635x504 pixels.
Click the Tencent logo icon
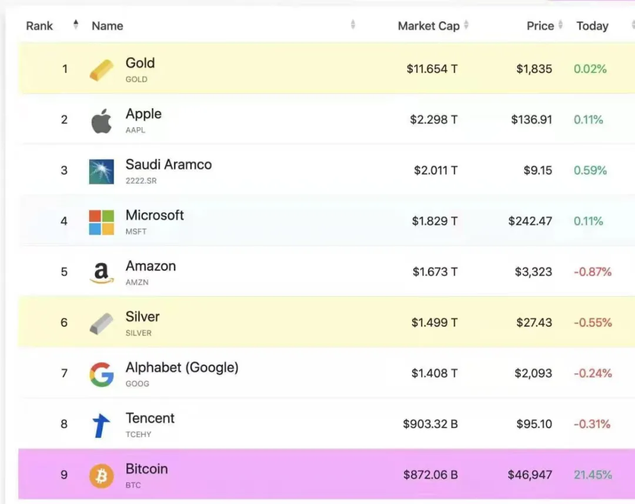point(101,425)
